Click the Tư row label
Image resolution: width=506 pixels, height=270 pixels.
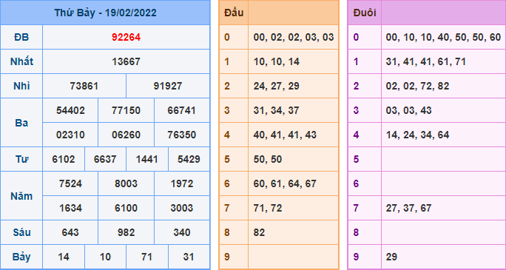coord(21,159)
